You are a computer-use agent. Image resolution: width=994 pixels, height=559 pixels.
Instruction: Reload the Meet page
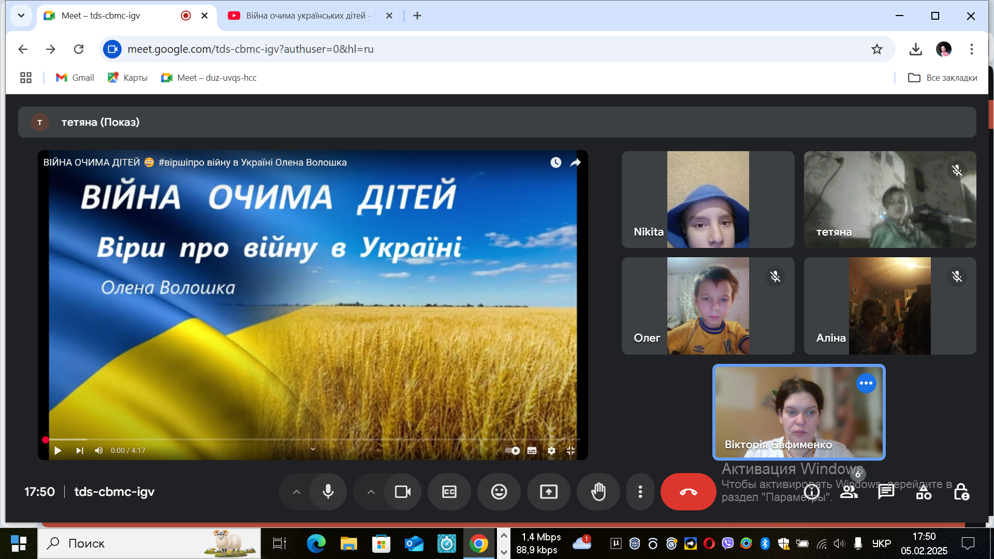79,49
